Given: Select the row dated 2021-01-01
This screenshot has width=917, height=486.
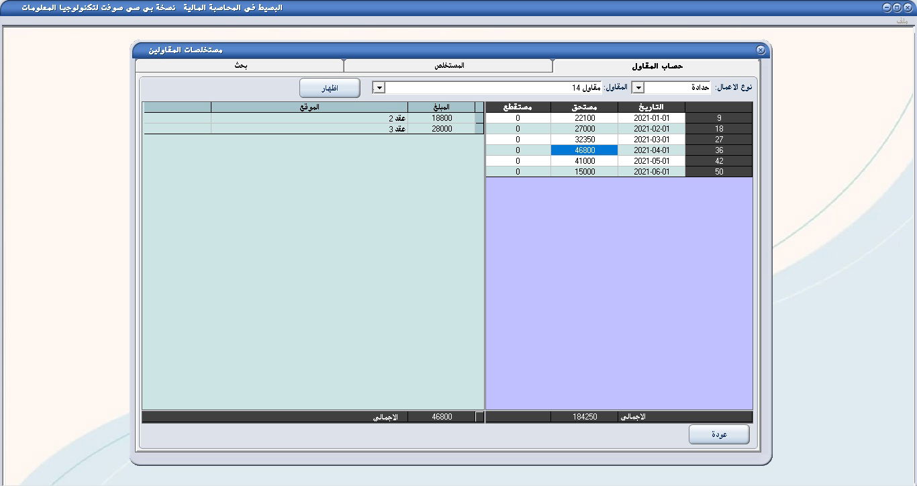Looking at the screenshot, I should (x=651, y=118).
